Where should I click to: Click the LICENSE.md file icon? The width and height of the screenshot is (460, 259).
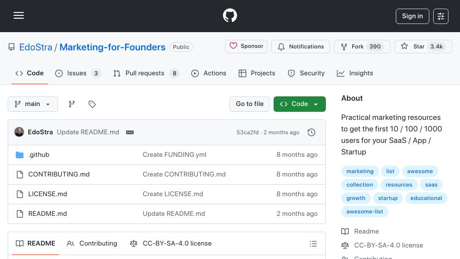pos(20,194)
